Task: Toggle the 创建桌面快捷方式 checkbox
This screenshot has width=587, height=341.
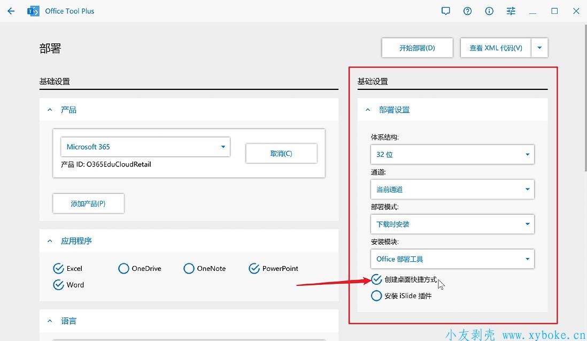Action: [376, 279]
